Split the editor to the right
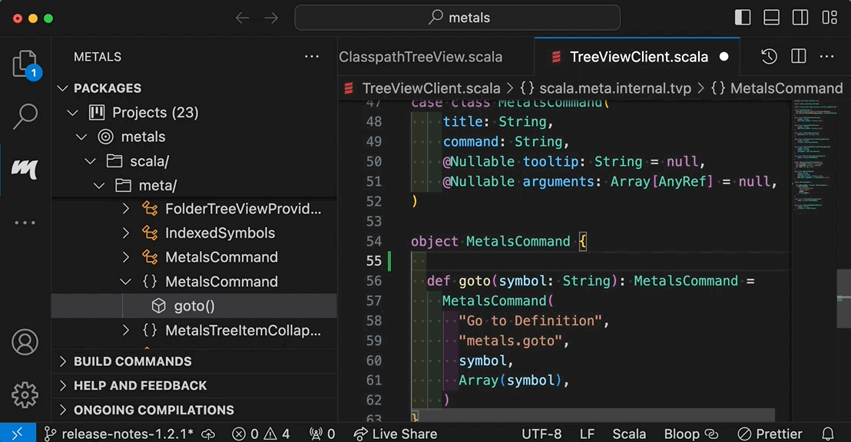Viewport: 851px width, 442px height. click(798, 57)
